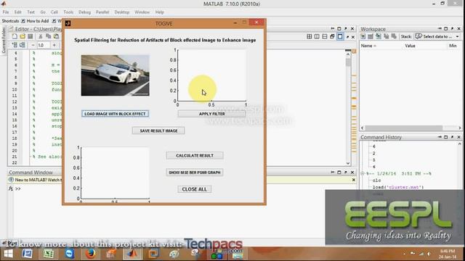The width and height of the screenshot is (465, 261).
Task: Click the Min column header in Workspace
Action: 453,46
